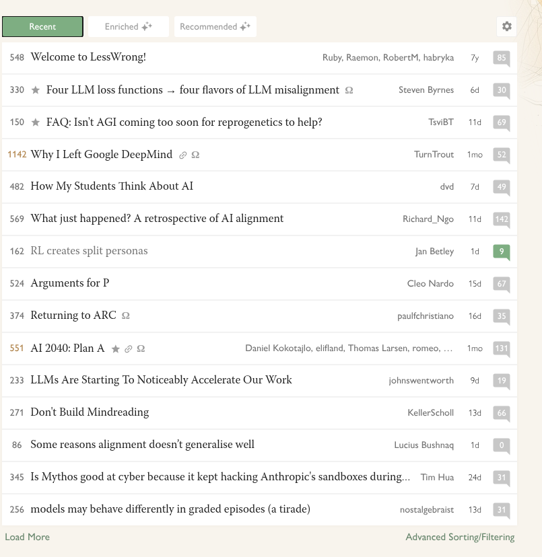Open comments bubble for the reprogenetics FAQ
This screenshot has height=557, width=542.
pos(502,123)
